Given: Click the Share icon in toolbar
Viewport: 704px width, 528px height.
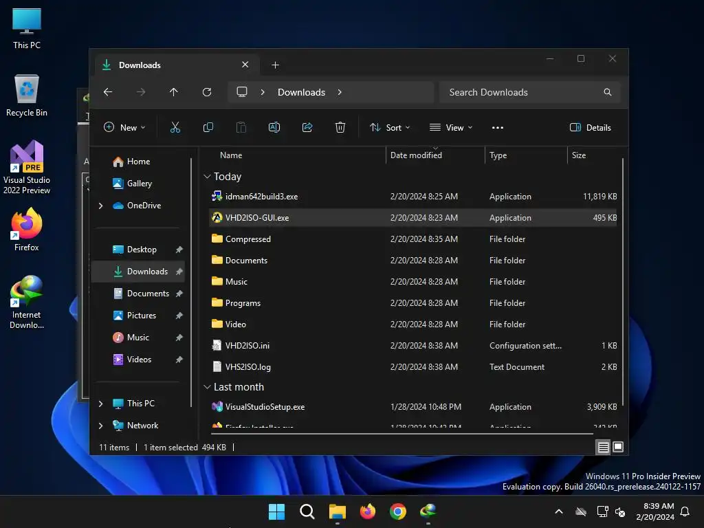Looking at the screenshot, I should (307, 127).
